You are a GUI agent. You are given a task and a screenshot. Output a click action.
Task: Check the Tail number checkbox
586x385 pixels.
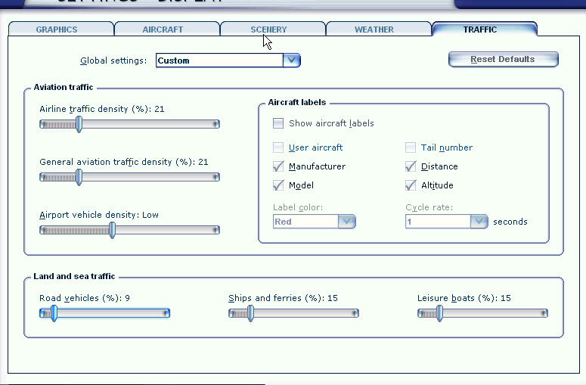411,147
